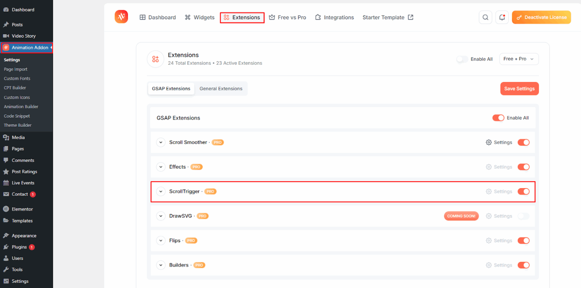Open the search icon button
The height and width of the screenshot is (288, 581).
[x=485, y=17]
